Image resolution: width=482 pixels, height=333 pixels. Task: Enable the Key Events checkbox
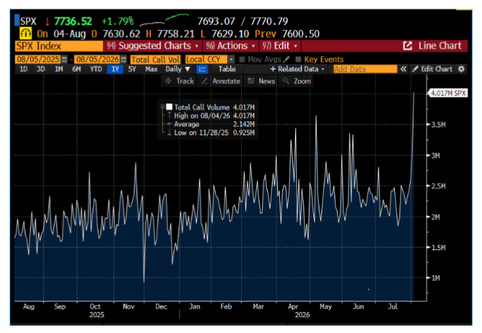click(298, 59)
